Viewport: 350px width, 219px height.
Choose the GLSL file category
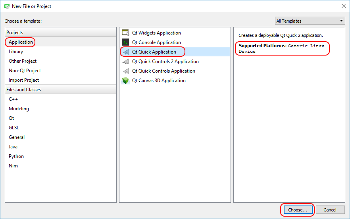(14, 128)
